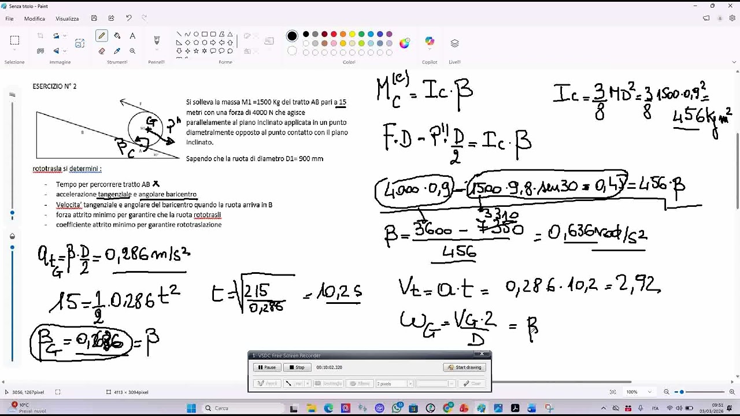The height and width of the screenshot is (416, 740).
Task: Select the Color picker eyedropper tool
Action: coord(117,51)
